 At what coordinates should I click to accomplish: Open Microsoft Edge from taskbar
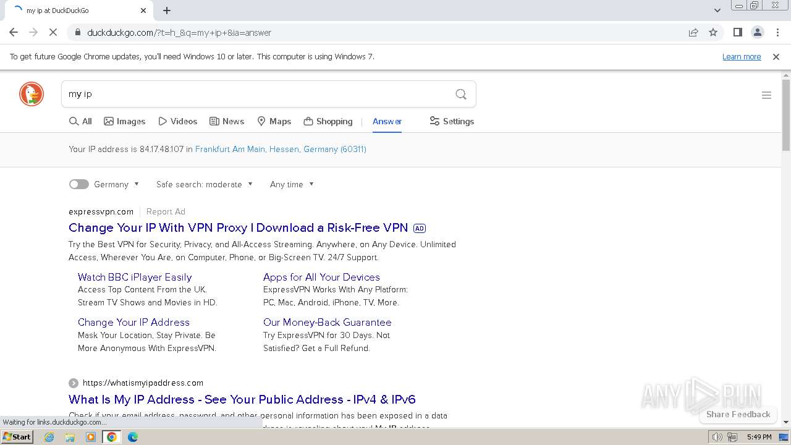click(133, 437)
